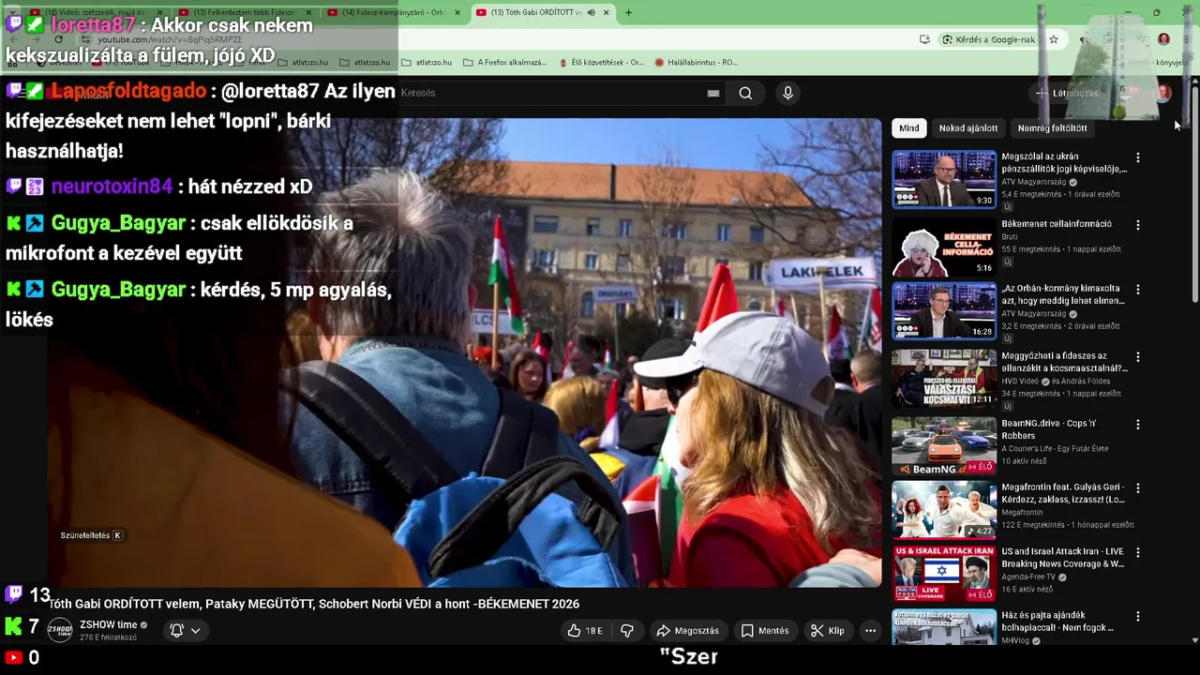Create a clip using the Klip scissors button
The image size is (1200, 675).
[827, 631]
